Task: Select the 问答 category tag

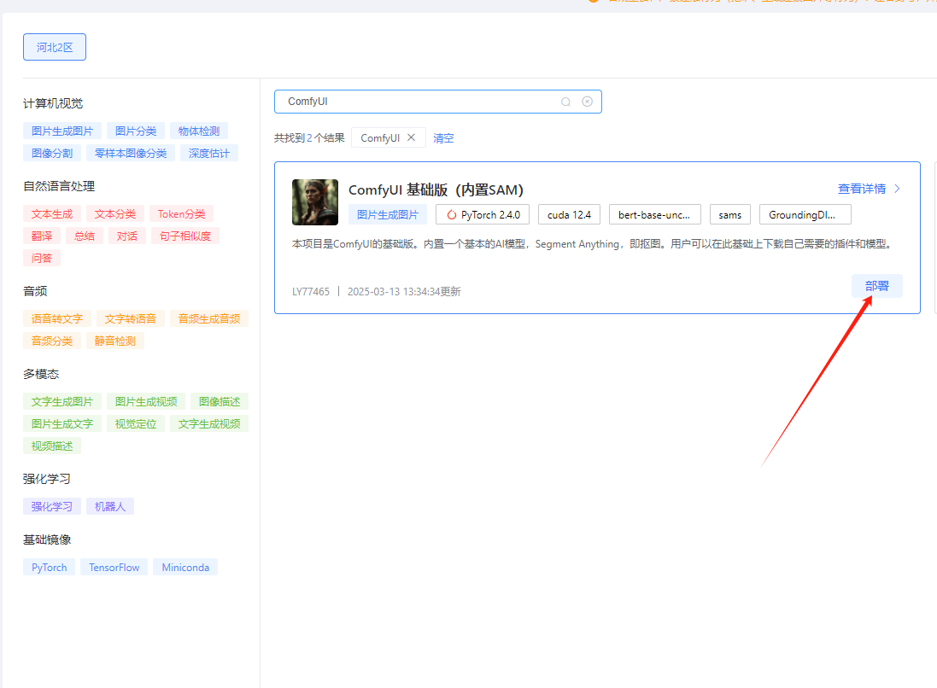Action: pyautogui.click(x=42, y=258)
